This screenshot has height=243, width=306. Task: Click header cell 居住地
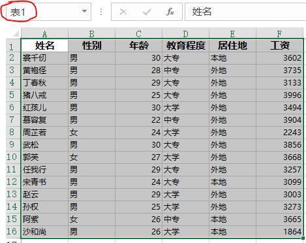tap(232, 46)
